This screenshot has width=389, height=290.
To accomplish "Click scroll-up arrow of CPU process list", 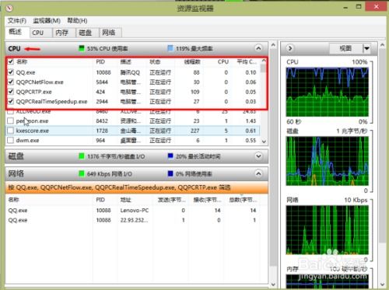I will click(x=264, y=61).
